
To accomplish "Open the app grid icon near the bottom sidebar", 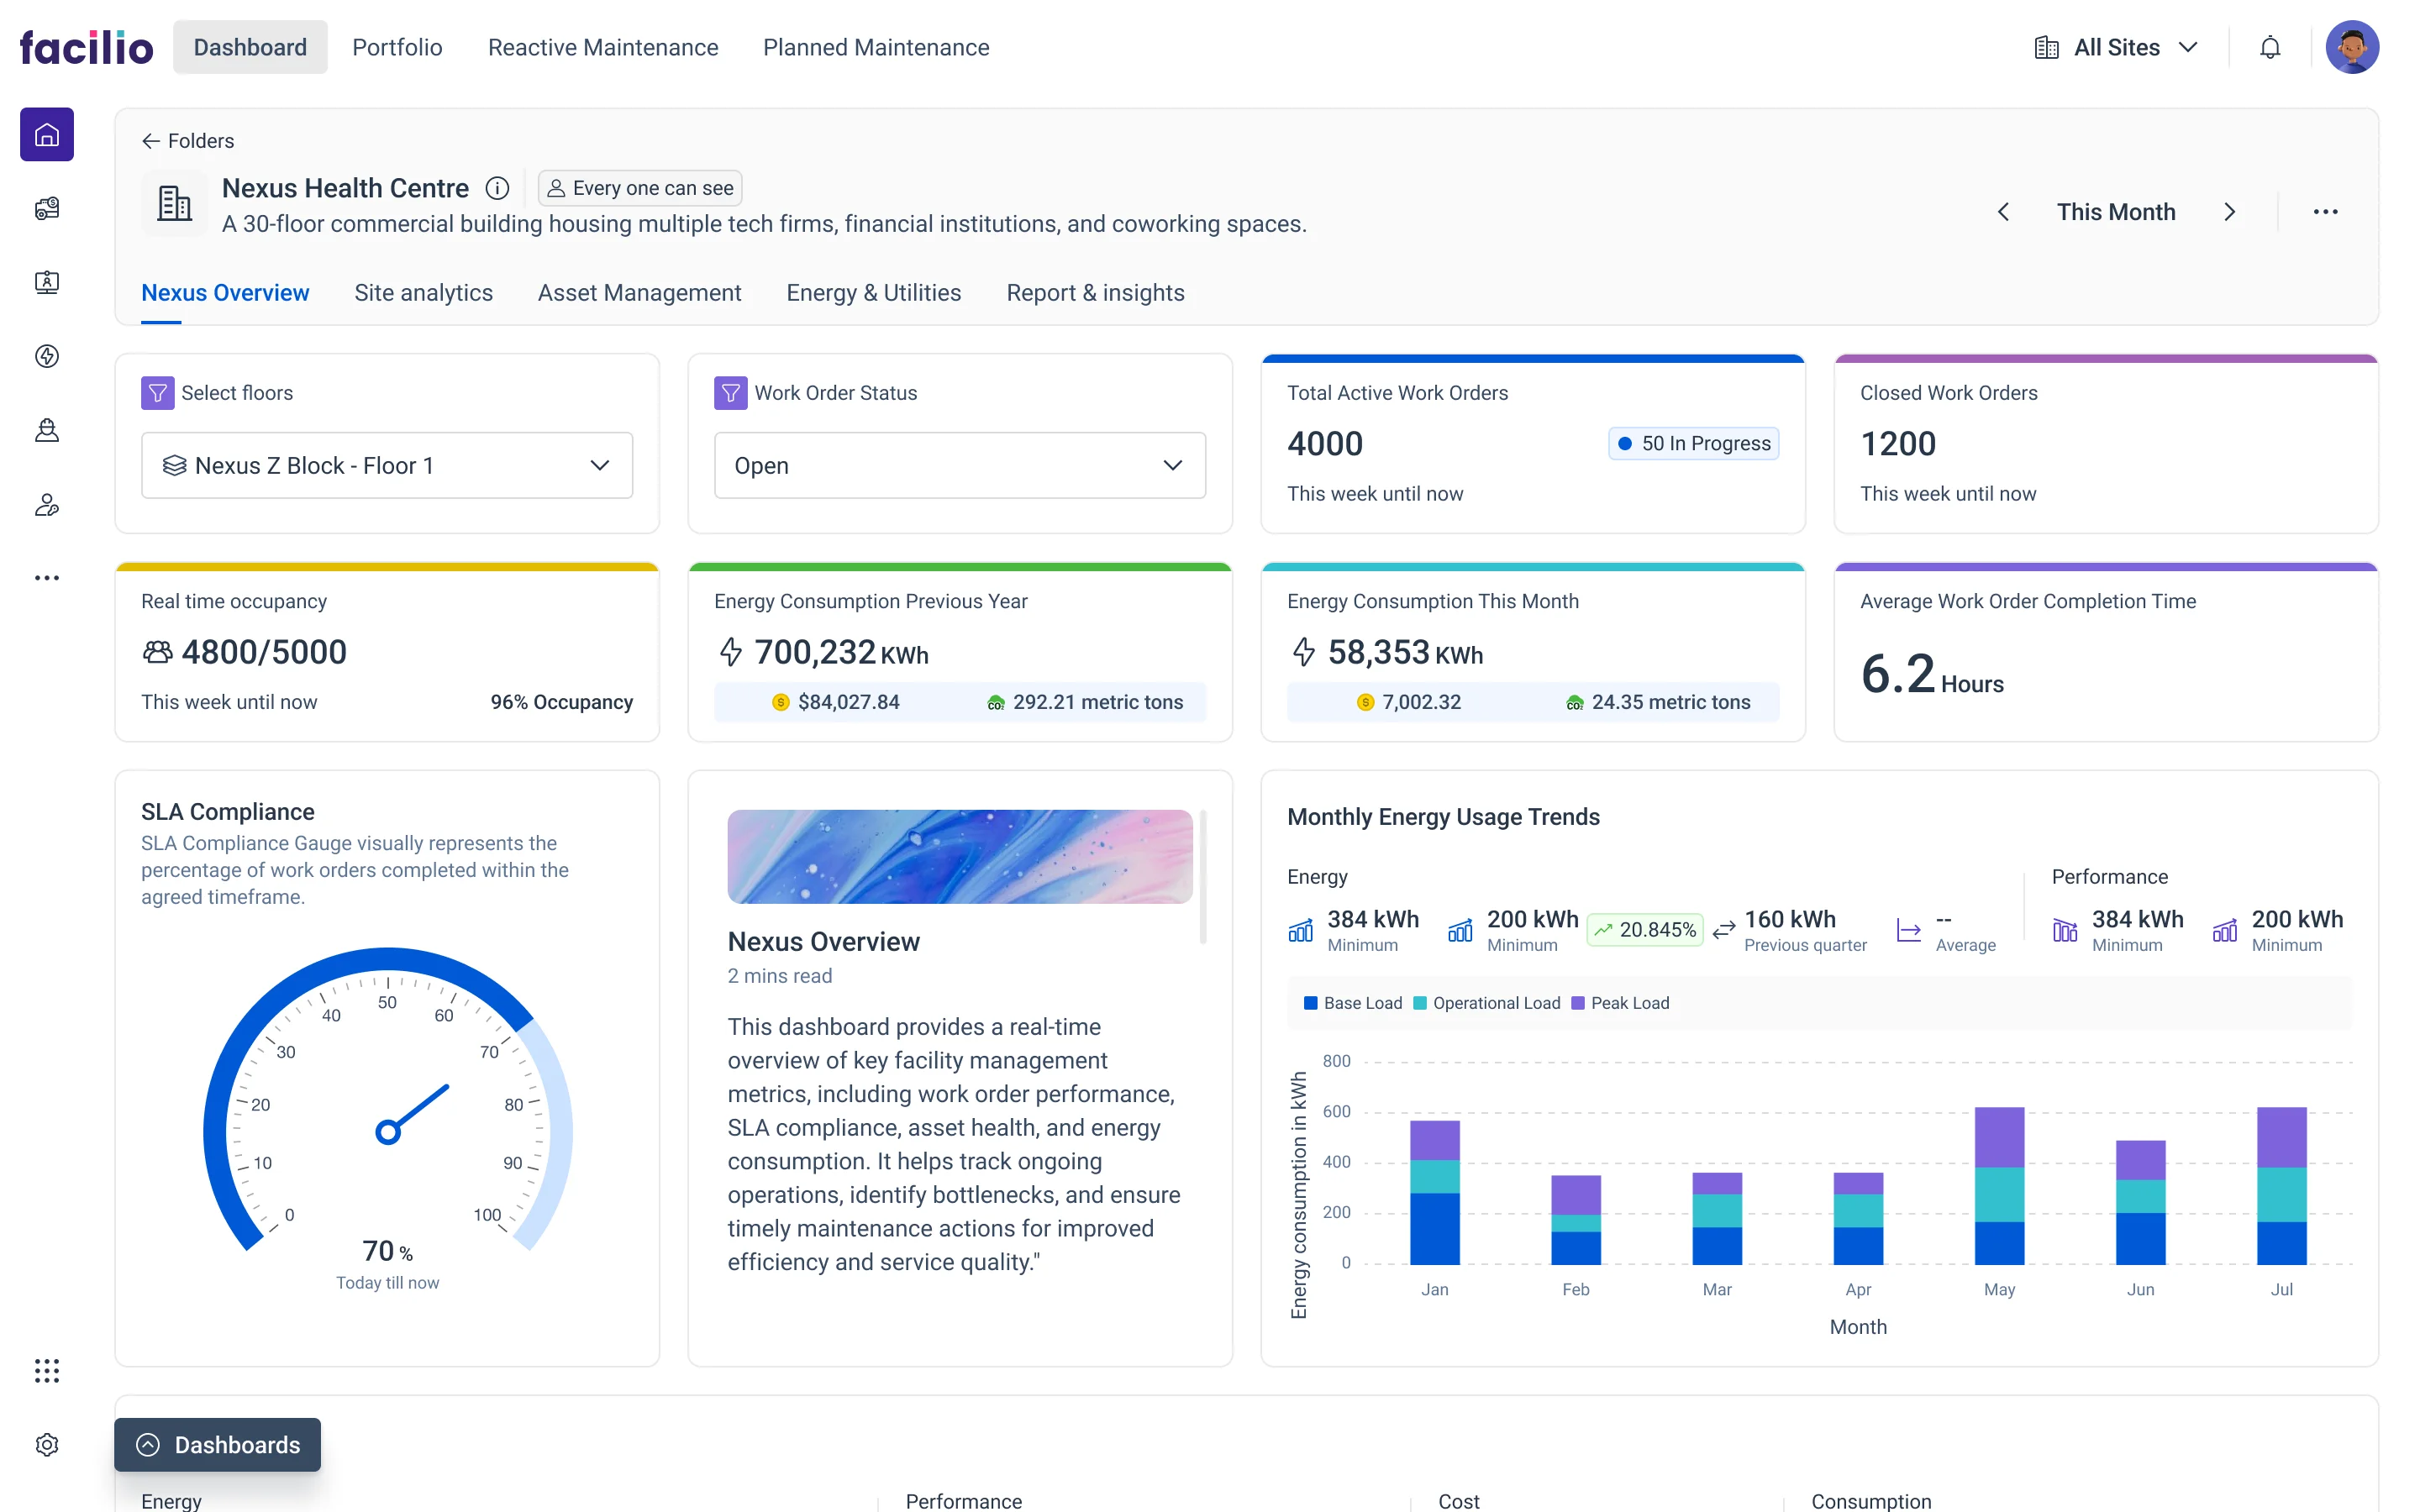I will (x=47, y=1370).
